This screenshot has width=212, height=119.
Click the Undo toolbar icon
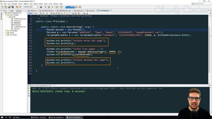(17, 7)
